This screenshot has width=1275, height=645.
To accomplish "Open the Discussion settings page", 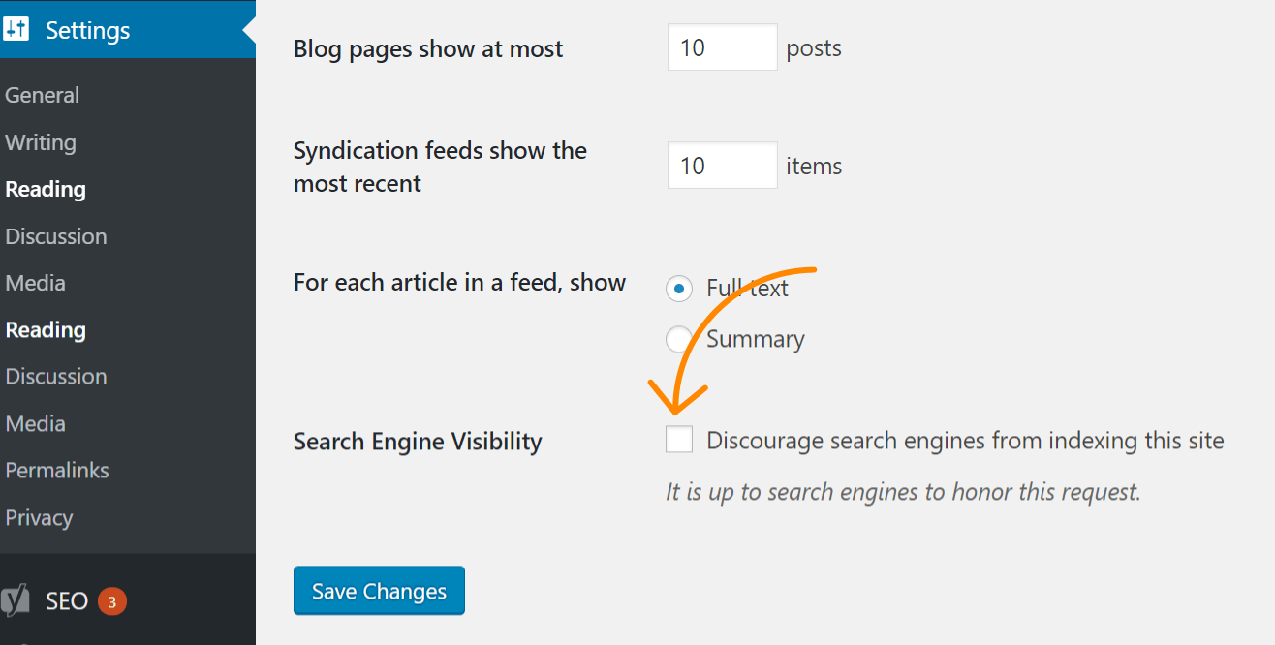I will pos(55,235).
